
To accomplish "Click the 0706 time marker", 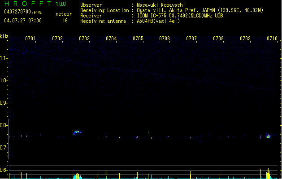I will pos(165,38).
